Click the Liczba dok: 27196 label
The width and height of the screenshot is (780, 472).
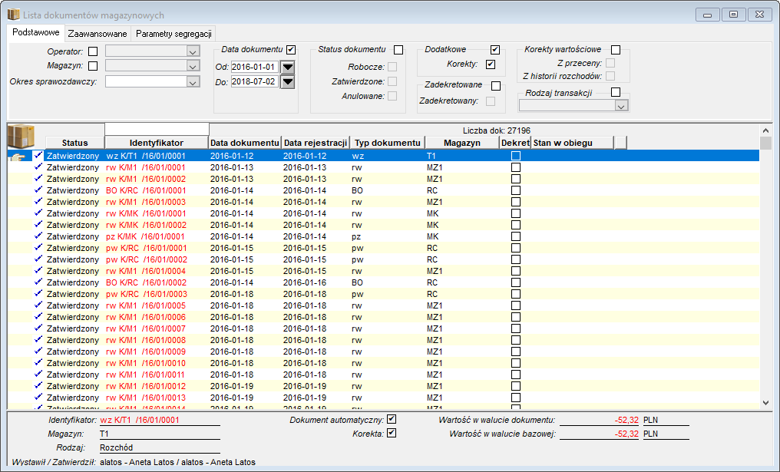(497, 130)
